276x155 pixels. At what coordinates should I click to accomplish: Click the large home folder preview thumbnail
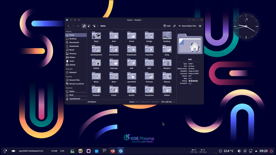[x=190, y=44]
